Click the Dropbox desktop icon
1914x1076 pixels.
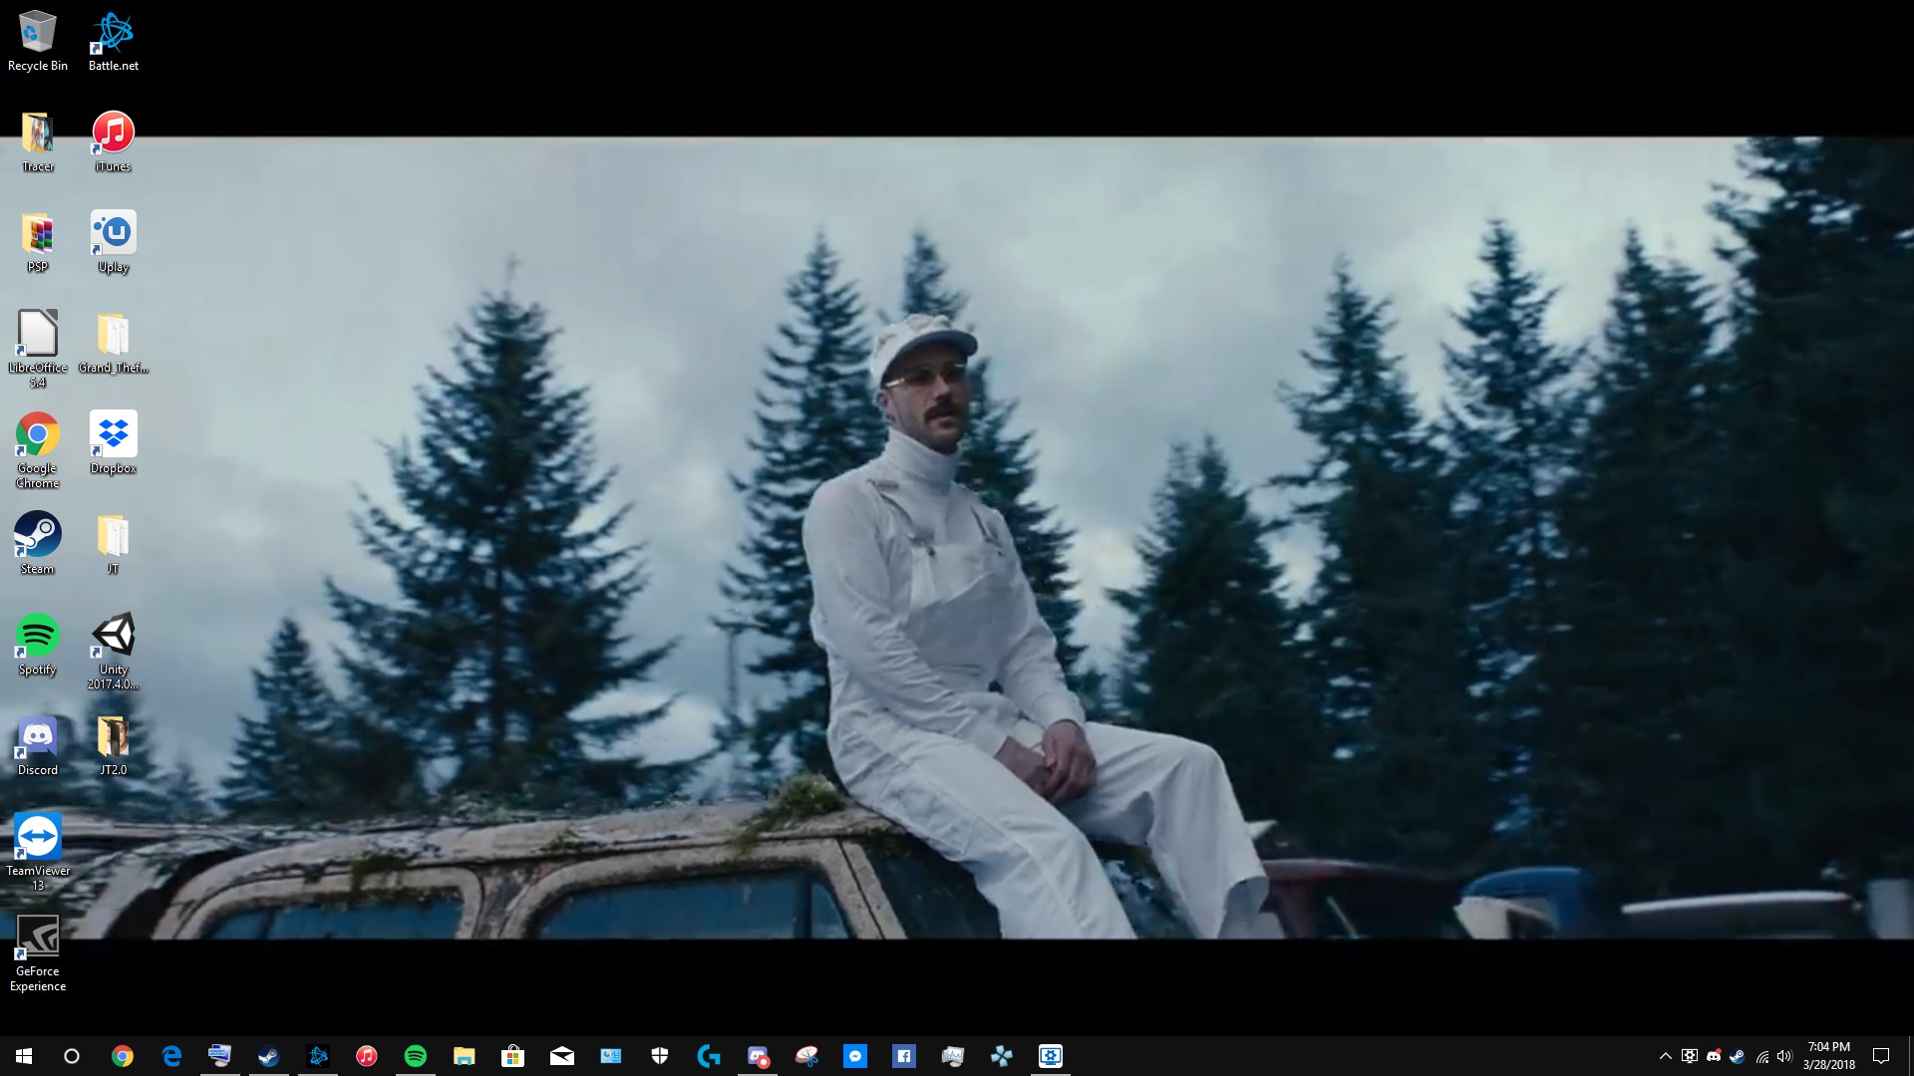113,443
